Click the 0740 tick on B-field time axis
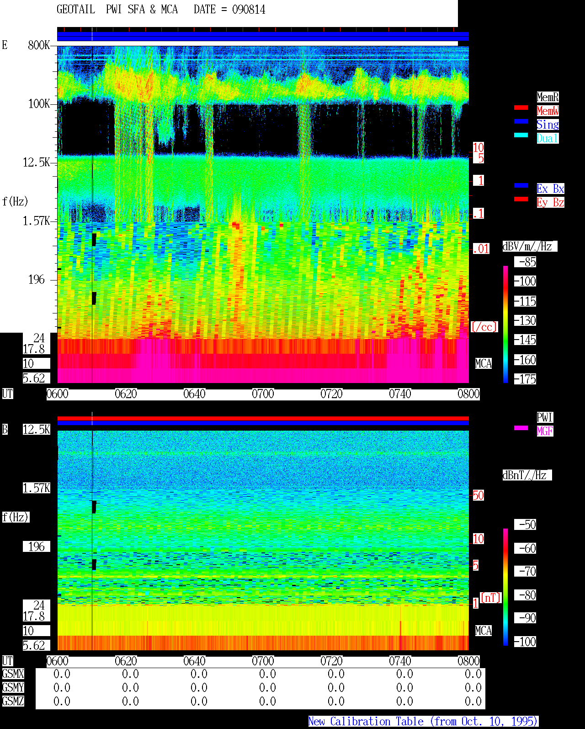This screenshot has width=585, height=729. [x=400, y=661]
